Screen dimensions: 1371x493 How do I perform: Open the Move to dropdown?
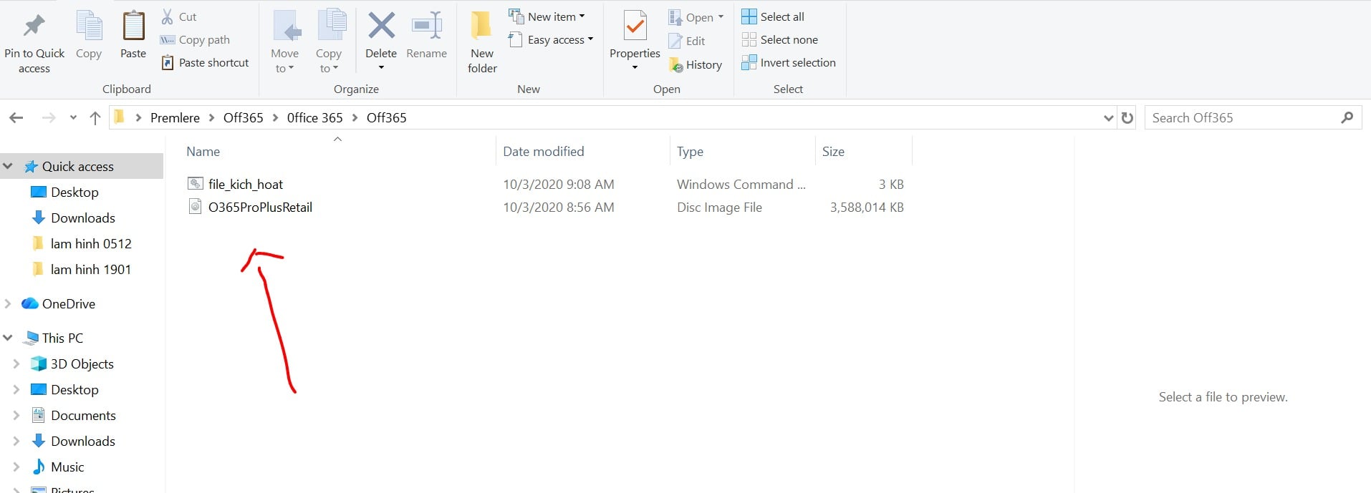click(284, 61)
